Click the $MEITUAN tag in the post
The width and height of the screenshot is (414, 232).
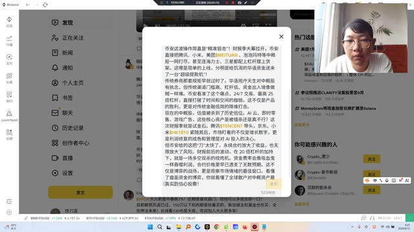[226, 55]
